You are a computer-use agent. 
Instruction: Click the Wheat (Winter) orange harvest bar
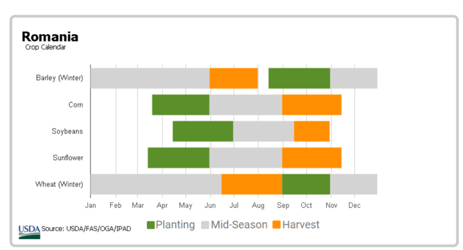coord(252,184)
